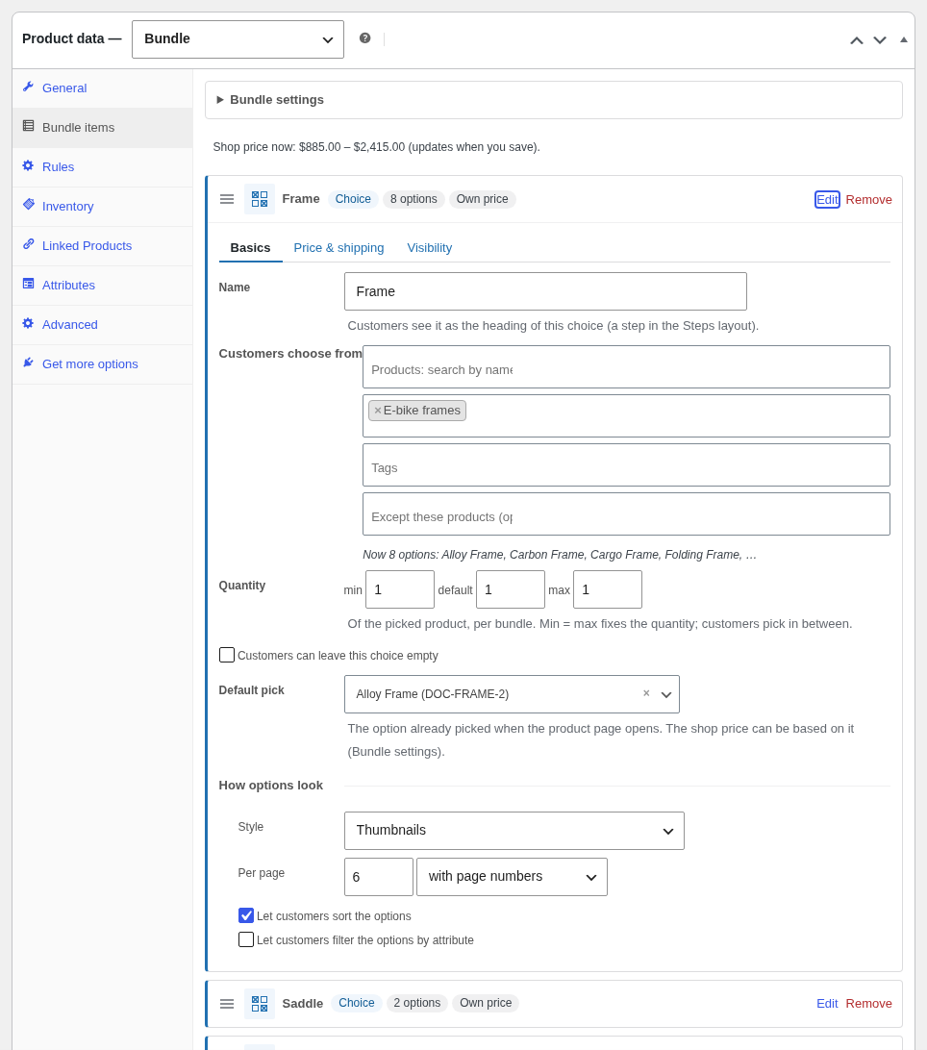Click the Frame item choice grid icon
Viewport: 927px width, 1050px height.
point(260,199)
